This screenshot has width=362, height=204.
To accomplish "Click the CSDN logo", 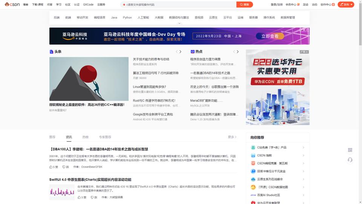I will coord(12,5).
